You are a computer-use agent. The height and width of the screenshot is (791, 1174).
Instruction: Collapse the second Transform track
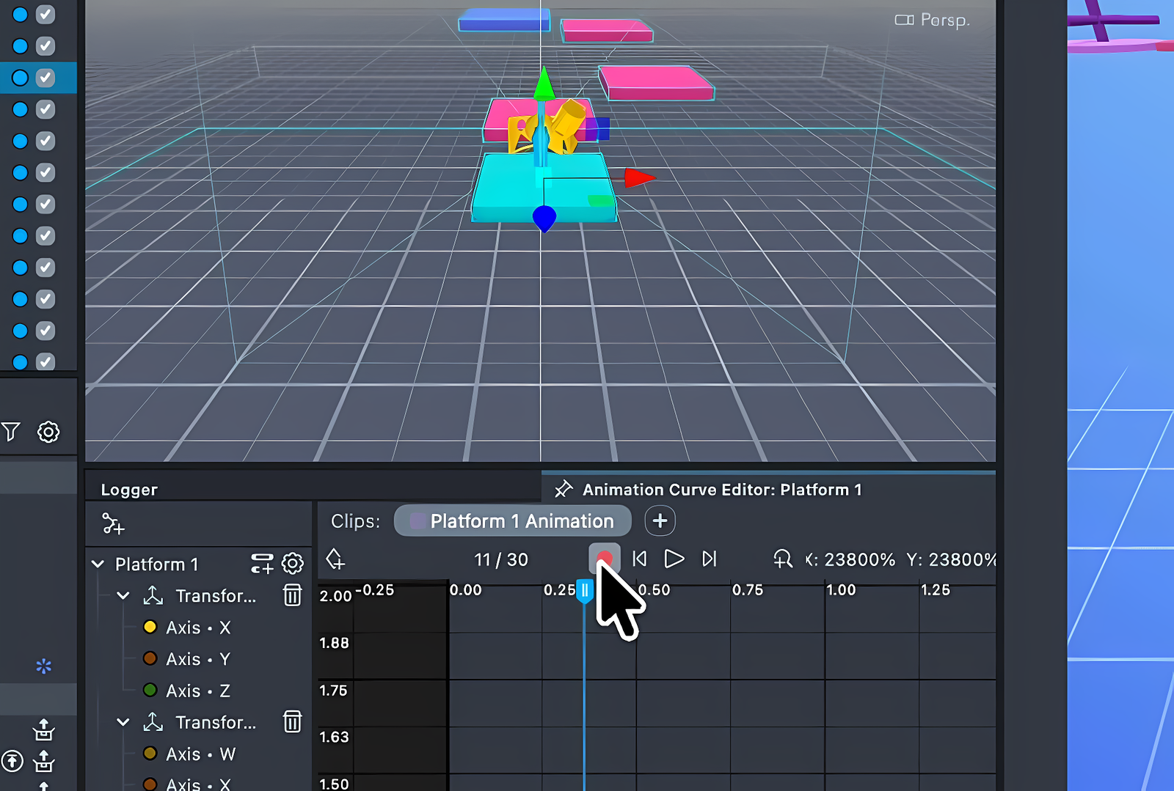pyautogui.click(x=123, y=722)
